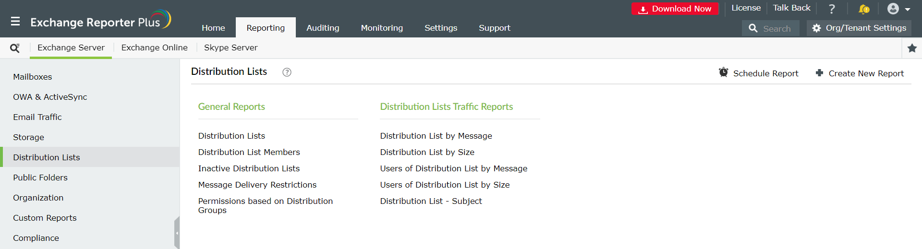Open Custom Reports category

[x=90, y=218]
